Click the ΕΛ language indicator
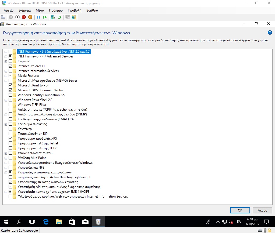The width and height of the screenshot is (275, 233). pyautogui.click(x=239, y=222)
